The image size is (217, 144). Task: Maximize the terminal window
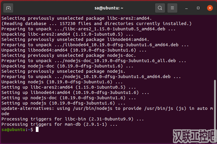[198, 8]
